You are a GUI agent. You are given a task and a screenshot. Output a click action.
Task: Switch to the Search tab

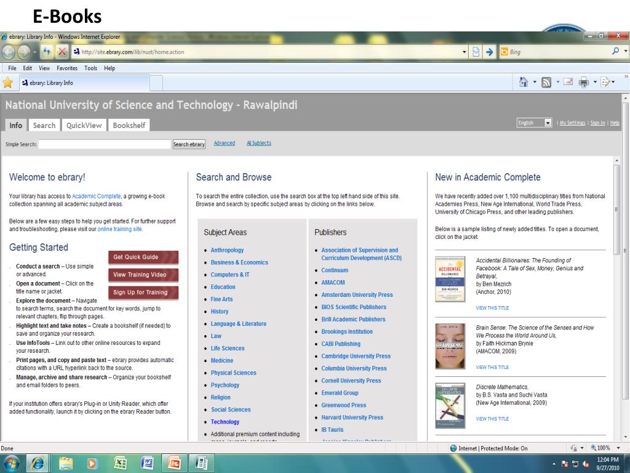pos(44,125)
